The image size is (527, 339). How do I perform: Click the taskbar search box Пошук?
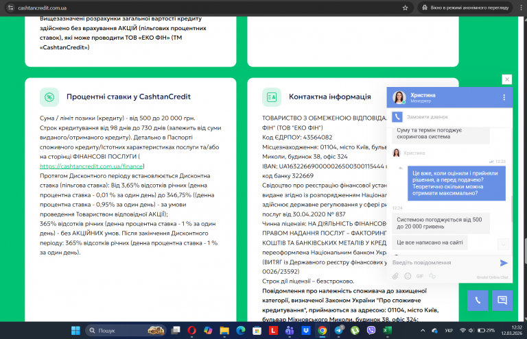[126, 331]
